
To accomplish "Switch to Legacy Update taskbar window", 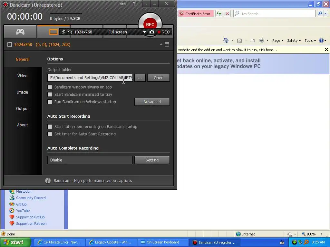I will (111, 242).
